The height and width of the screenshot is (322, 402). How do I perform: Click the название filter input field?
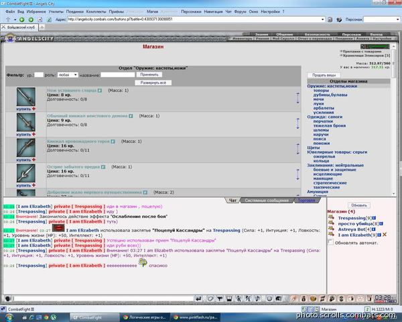click(118, 74)
